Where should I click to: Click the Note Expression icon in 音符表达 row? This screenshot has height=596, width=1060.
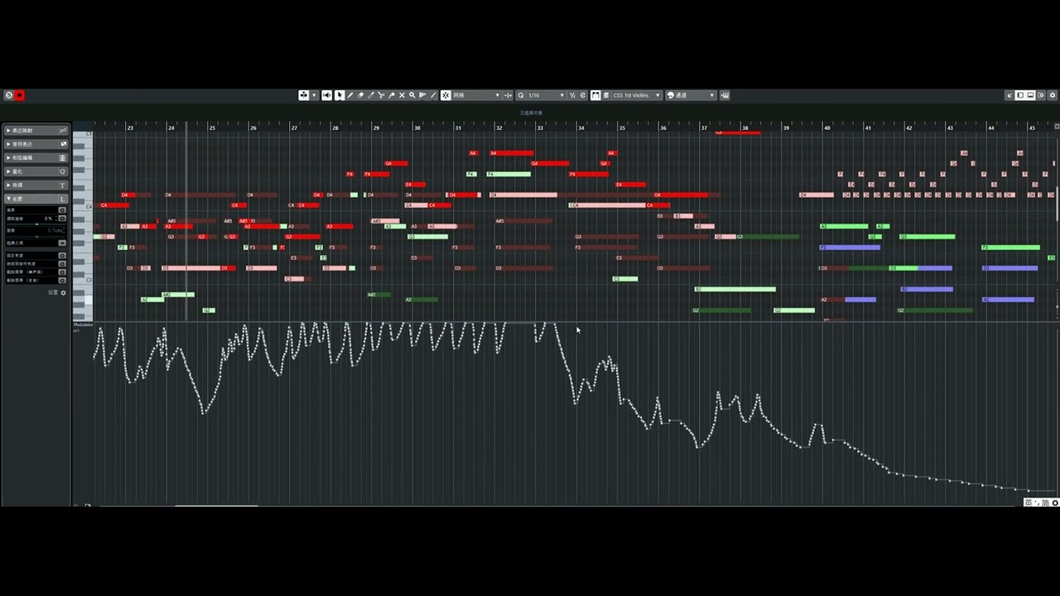click(x=63, y=144)
